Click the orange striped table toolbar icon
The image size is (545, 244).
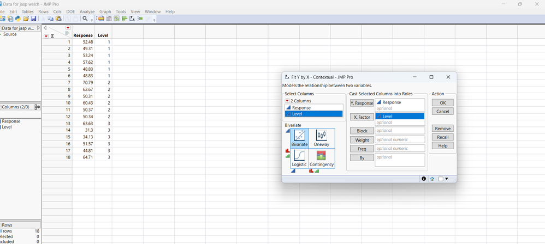coord(101,19)
